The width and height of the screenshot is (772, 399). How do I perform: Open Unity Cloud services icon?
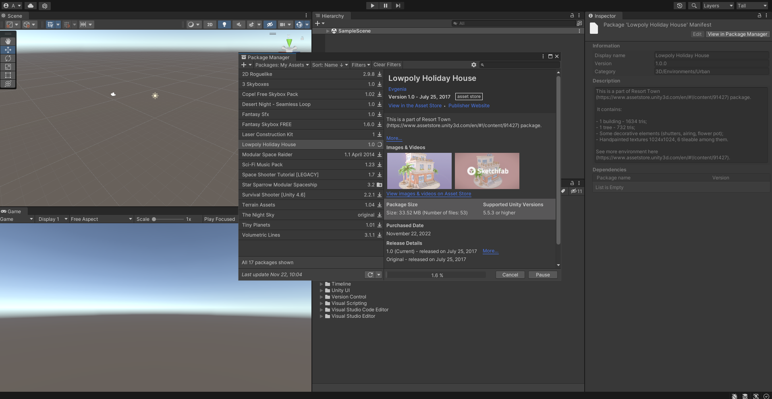[x=31, y=6]
